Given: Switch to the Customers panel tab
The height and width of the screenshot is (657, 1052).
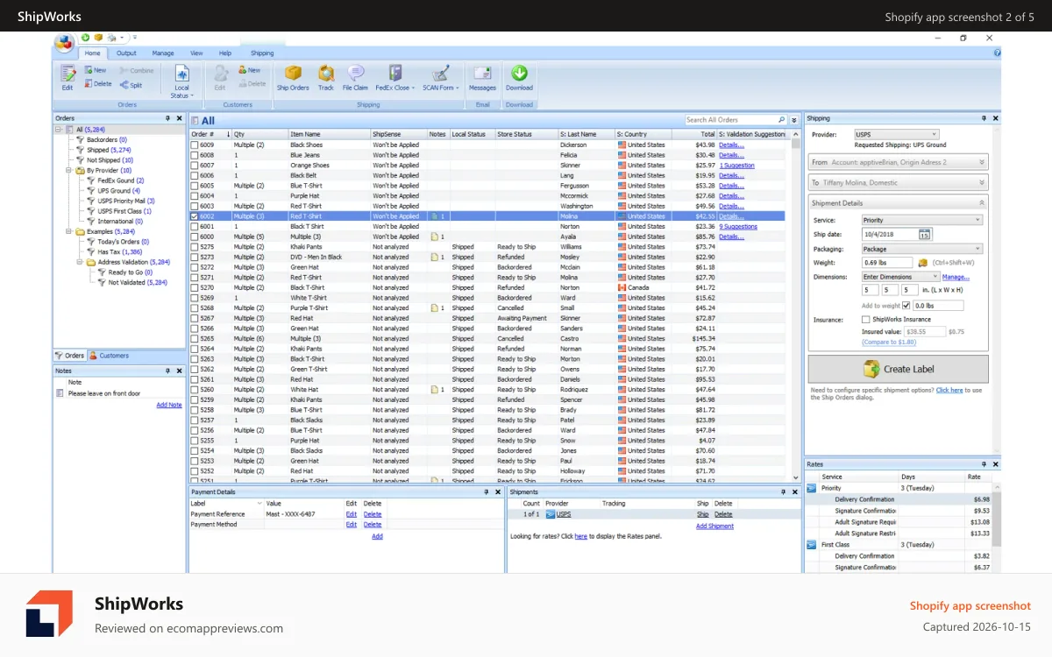Looking at the screenshot, I should tap(110, 356).
